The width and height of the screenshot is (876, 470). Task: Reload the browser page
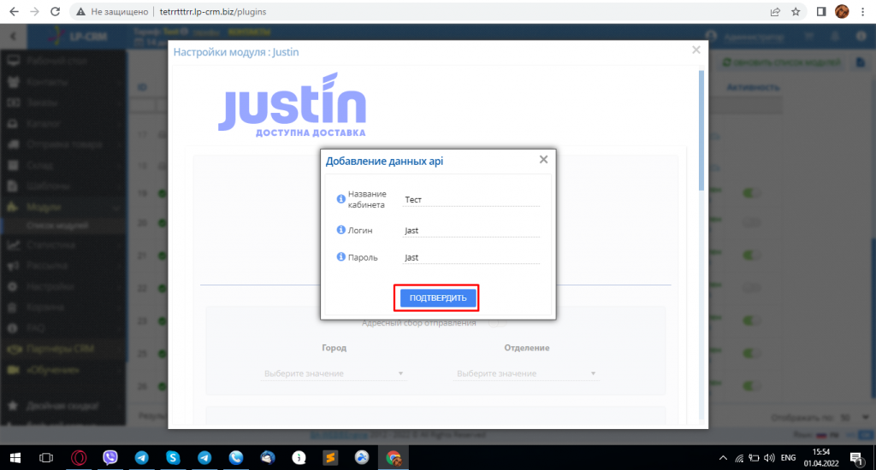pyautogui.click(x=56, y=12)
